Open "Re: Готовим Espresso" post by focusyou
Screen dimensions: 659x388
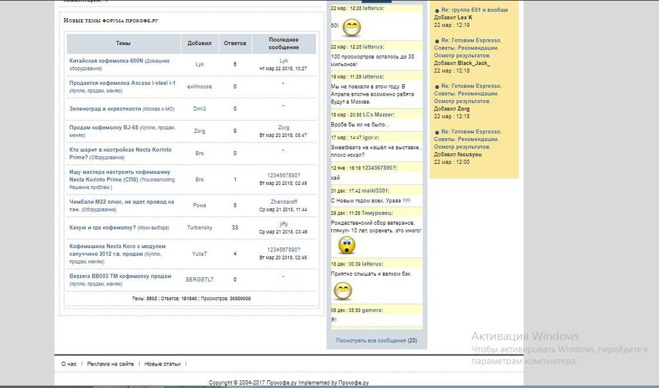tap(468, 139)
